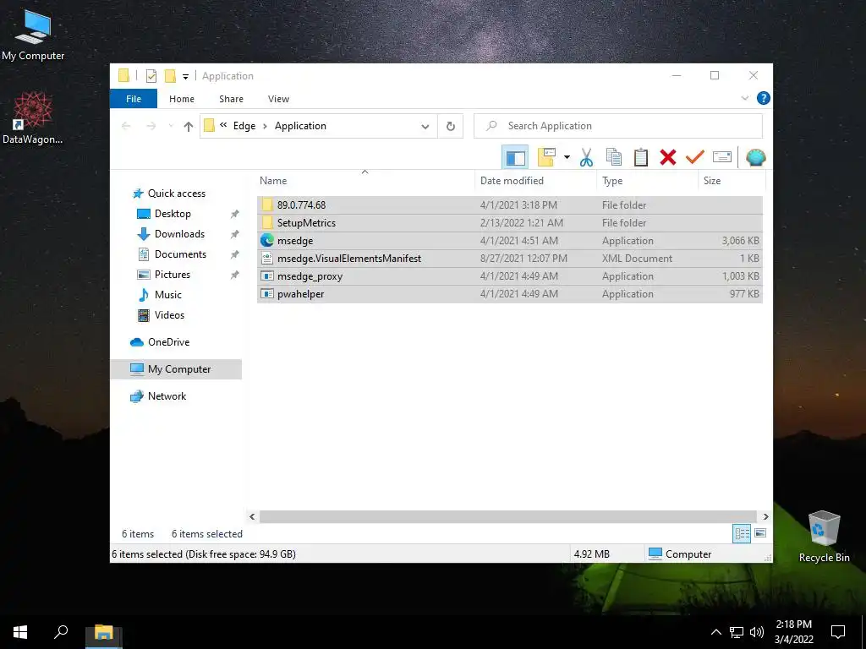Click File Explorer on the taskbar
This screenshot has height=649, width=866.
pos(103,632)
